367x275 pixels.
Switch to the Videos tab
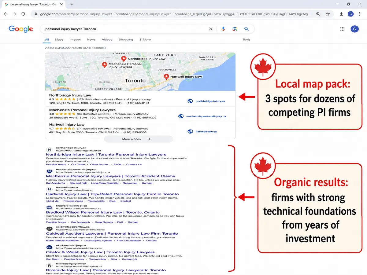(x=107, y=39)
